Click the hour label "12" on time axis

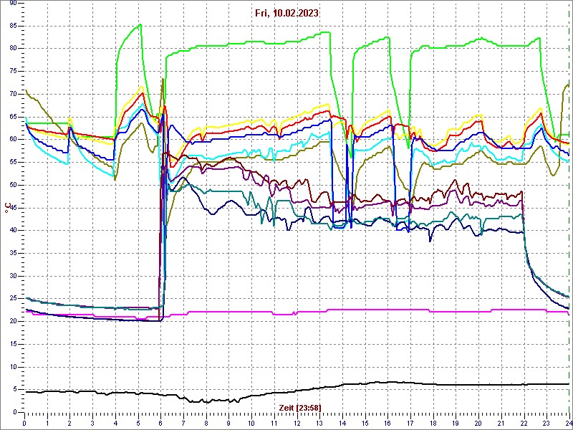(297, 422)
